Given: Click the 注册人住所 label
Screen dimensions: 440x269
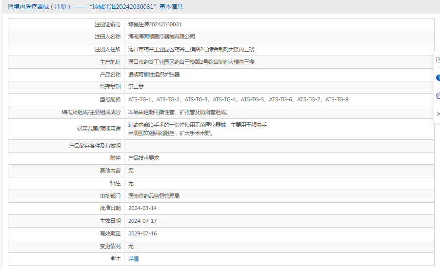Looking at the screenshot, I should [107, 49].
